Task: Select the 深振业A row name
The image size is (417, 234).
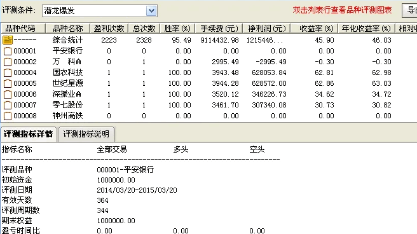Action: coord(67,94)
